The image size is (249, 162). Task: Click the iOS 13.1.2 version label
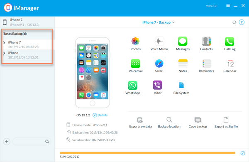[83, 115]
